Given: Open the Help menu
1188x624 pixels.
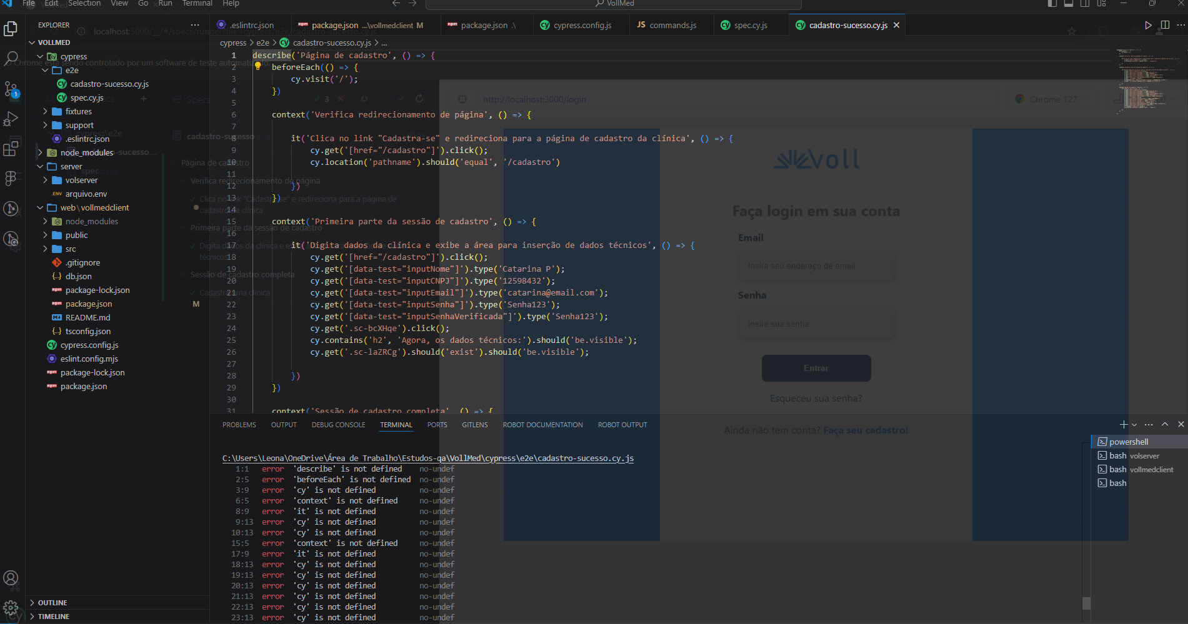Looking at the screenshot, I should coord(231,3).
